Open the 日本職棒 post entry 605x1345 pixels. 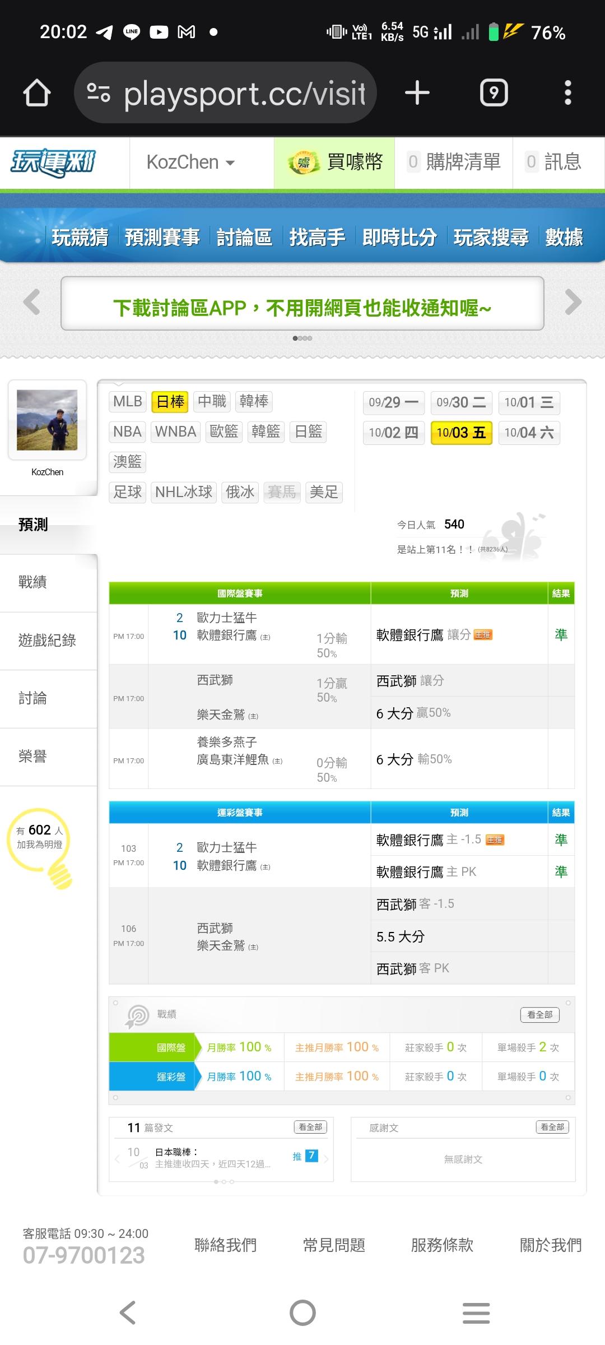click(213, 1158)
